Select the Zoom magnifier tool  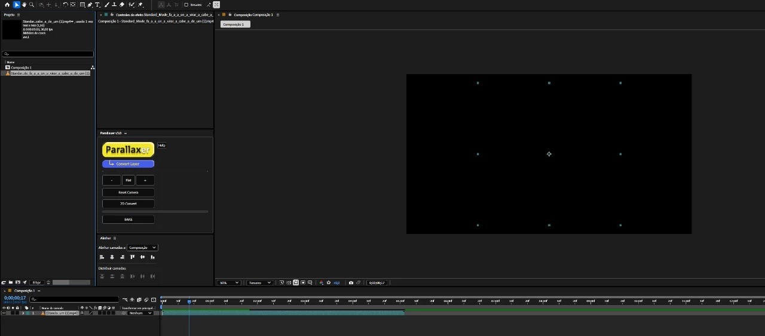click(32, 5)
